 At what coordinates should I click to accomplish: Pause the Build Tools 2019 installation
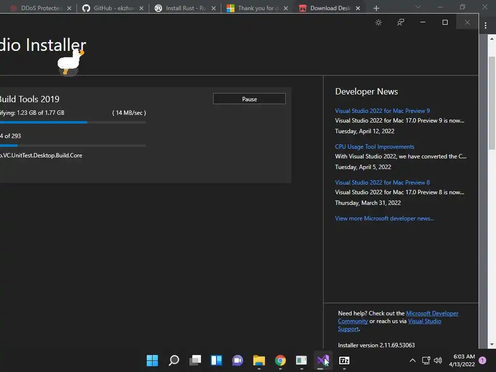coord(249,99)
